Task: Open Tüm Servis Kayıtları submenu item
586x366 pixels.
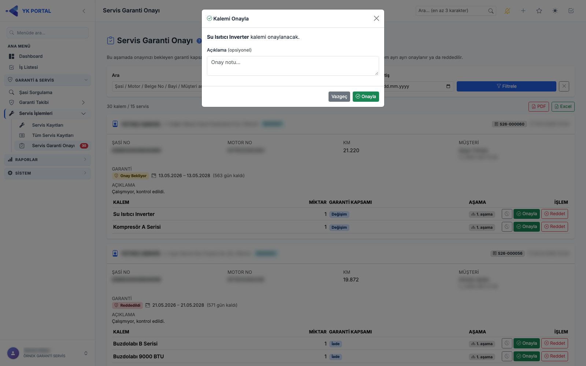Action: click(53, 135)
